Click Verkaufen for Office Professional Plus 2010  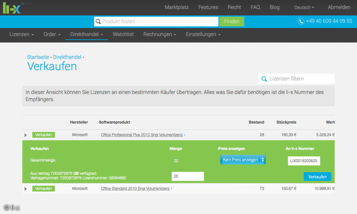[43, 135]
